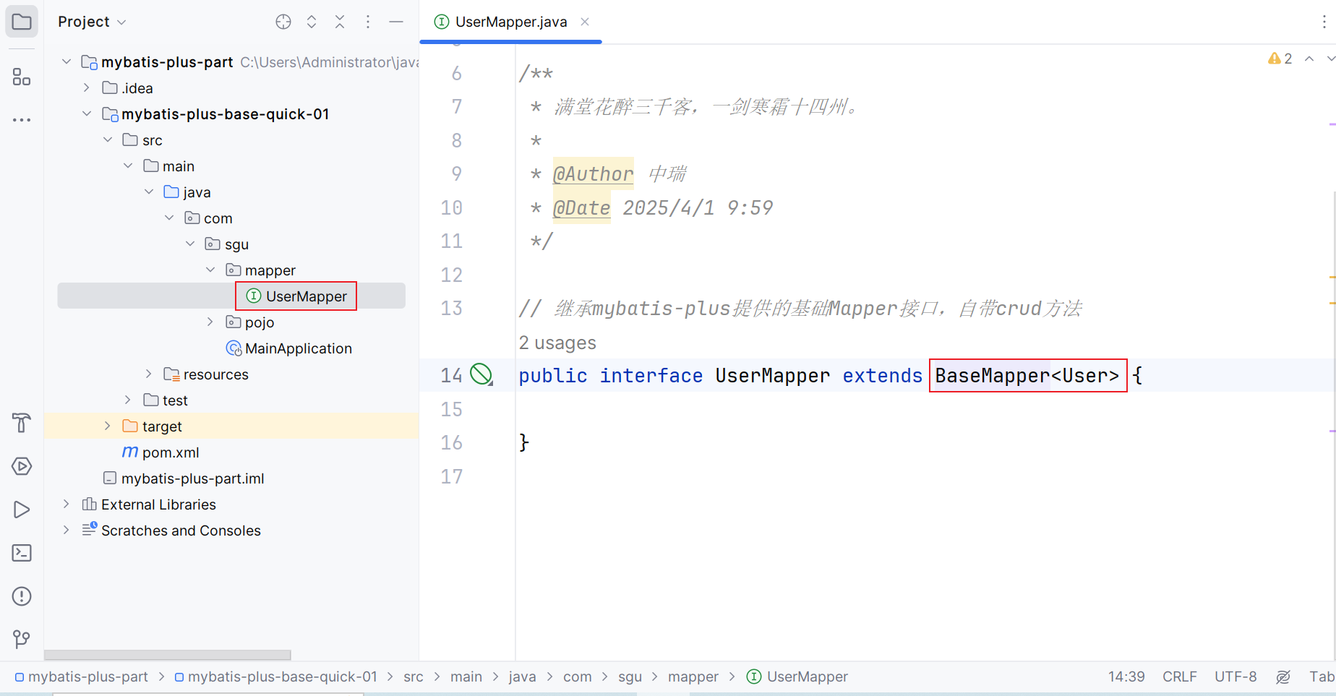Expand External Libraries node
The height and width of the screenshot is (696, 1336).
[67, 504]
